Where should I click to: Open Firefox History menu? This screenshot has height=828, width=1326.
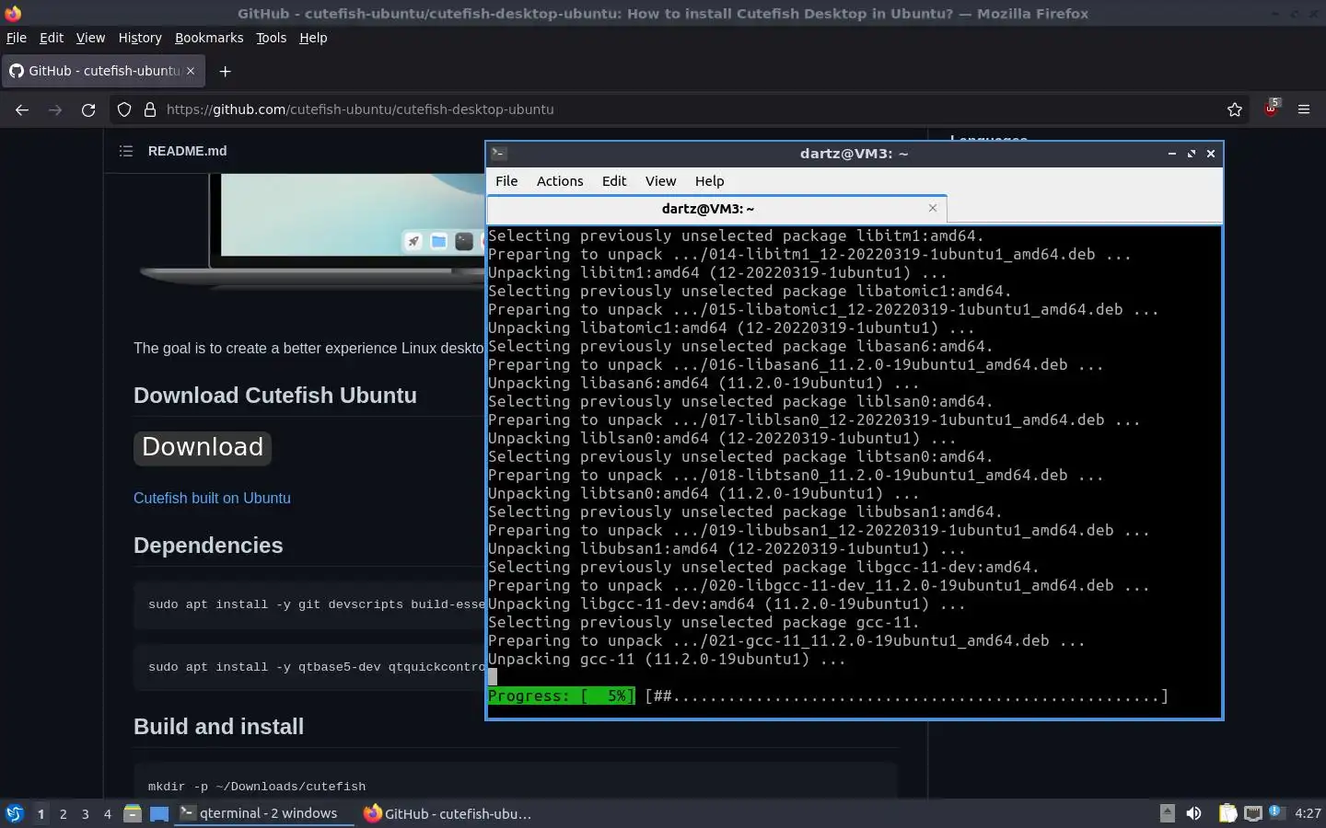140,38
